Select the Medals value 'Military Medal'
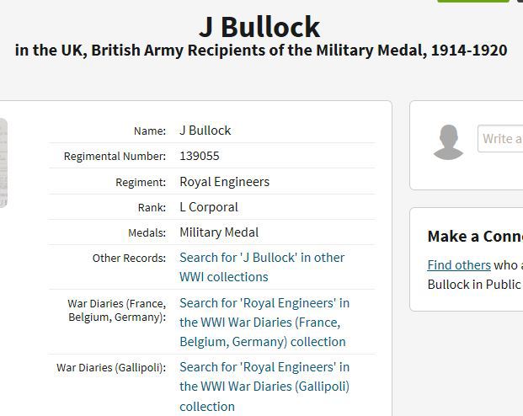This screenshot has height=416, width=523. point(219,232)
